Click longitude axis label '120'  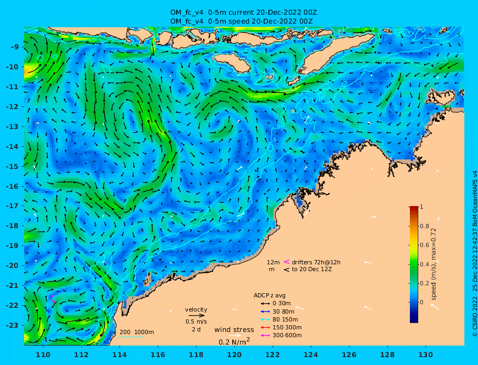click(234, 355)
